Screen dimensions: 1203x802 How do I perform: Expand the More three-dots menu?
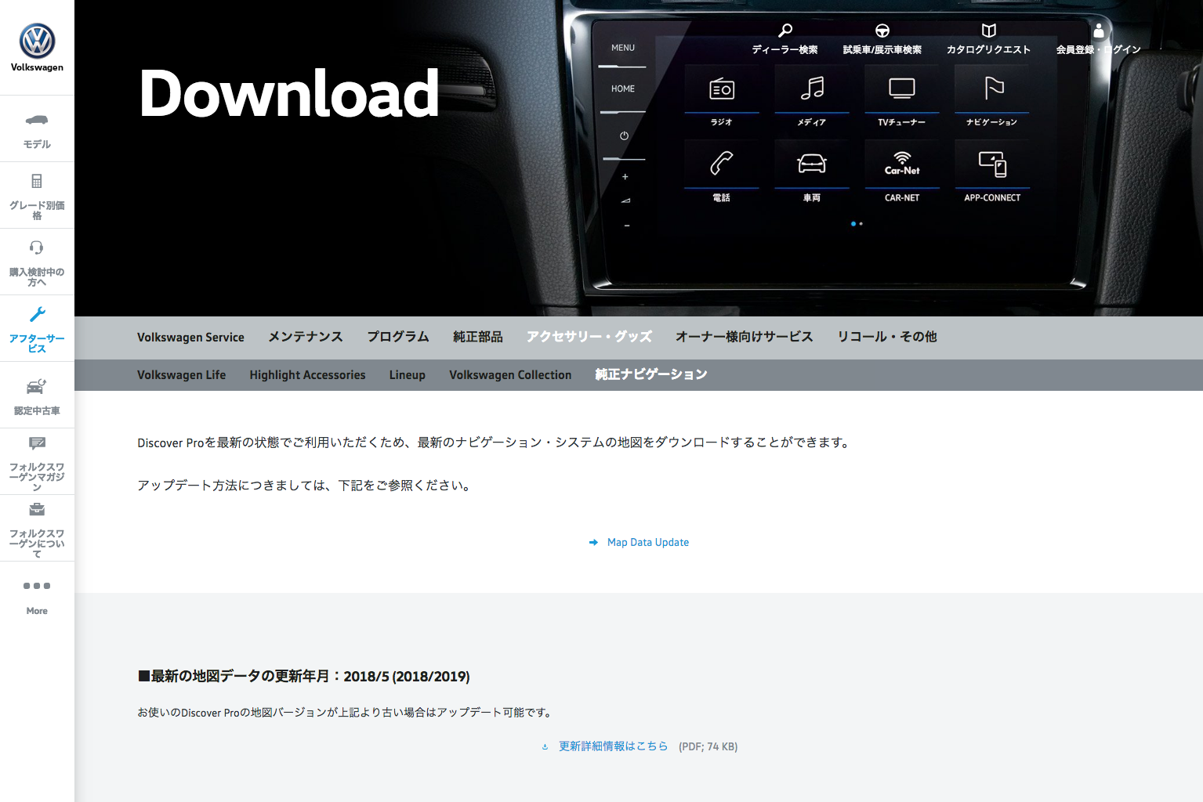(x=37, y=586)
